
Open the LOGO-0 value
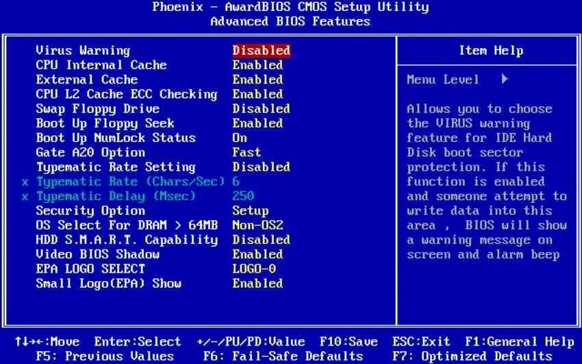click(x=254, y=269)
